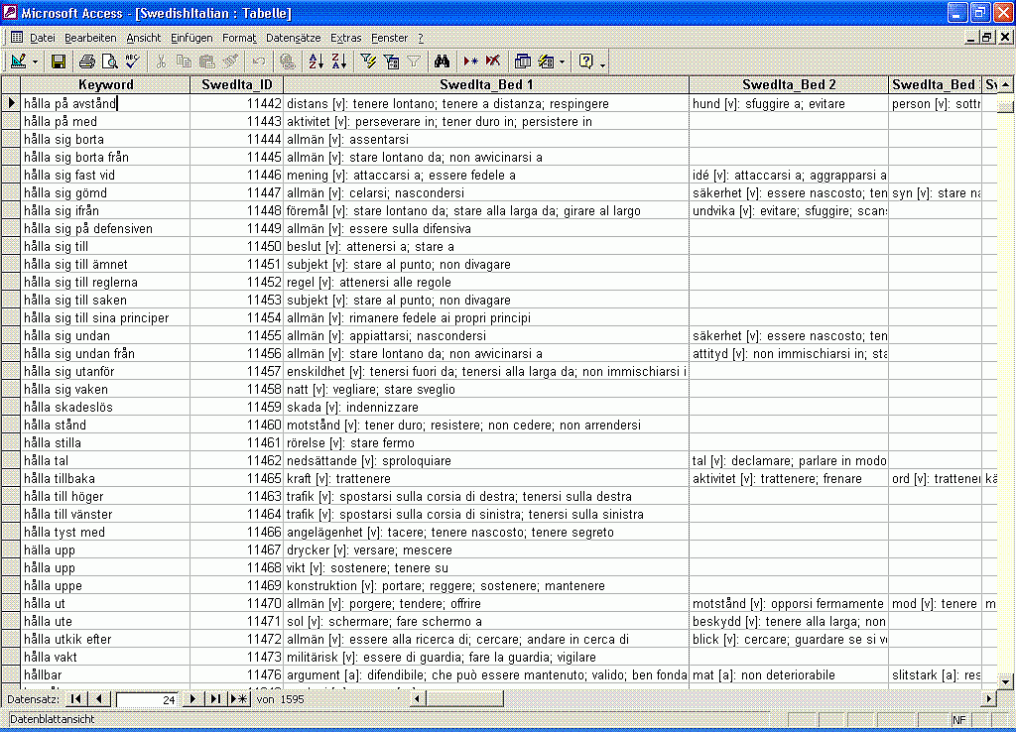
Task: Click the Copy icon
Action: 184,61
